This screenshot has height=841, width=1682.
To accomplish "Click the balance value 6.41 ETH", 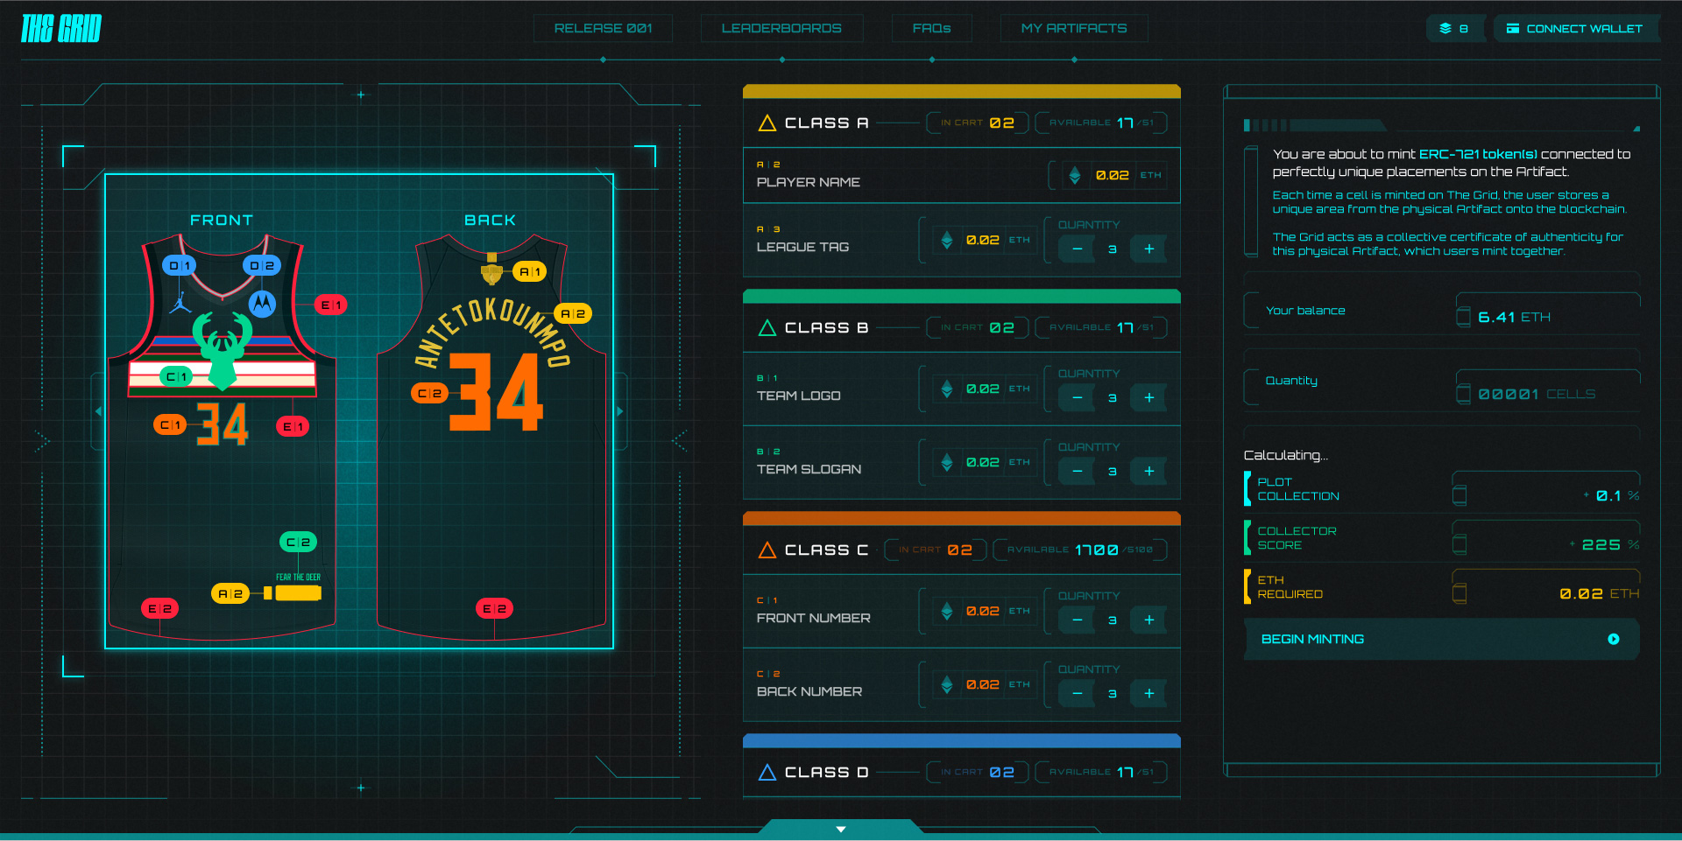I will [x=1514, y=317].
